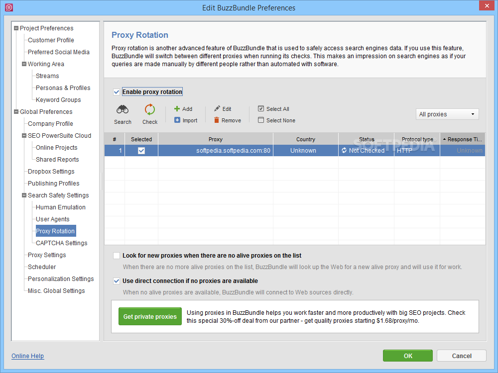Screen dimensions: 498x373
Task: Select Dropbox Settings item
Action: click(x=51, y=172)
